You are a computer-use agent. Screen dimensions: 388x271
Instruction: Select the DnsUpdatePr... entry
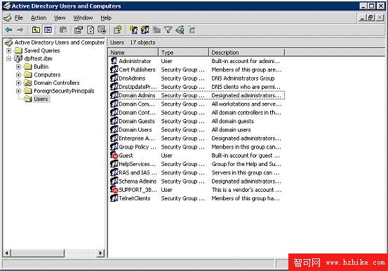click(138, 87)
